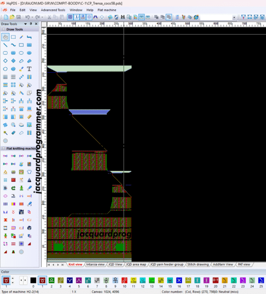This screenshot has height=294, width=266.
Task: Switch to the Stitch drawing tab
Action: pyautogui.click(x=198, y=265)
